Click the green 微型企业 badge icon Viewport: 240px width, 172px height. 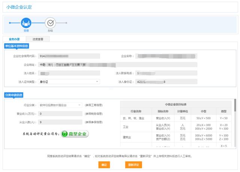pyautogui.click(x=75, y=134)
